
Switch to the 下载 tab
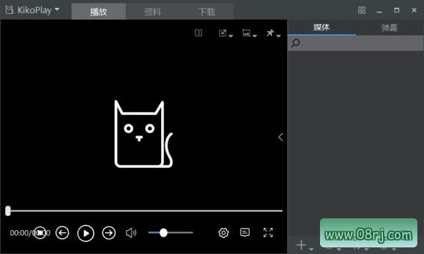click(x=207, y=12)
